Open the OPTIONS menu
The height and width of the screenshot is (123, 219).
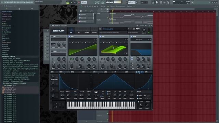point(23,2)
